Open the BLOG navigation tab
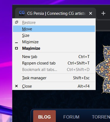 pyautogui.click(x=44, y=116)
